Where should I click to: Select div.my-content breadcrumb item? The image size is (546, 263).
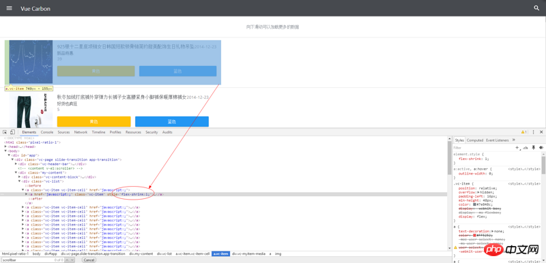pos(141,254)
